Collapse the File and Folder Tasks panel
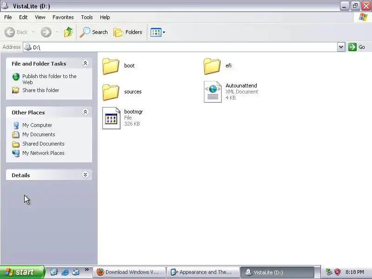The image size is (372, 279). [85, 63]
